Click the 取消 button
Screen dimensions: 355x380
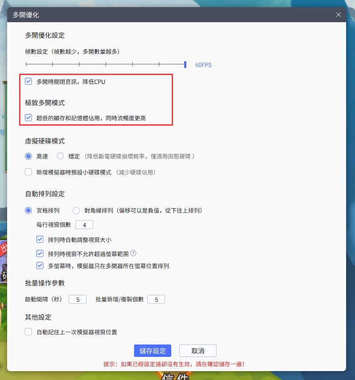[x=198, y=351]
